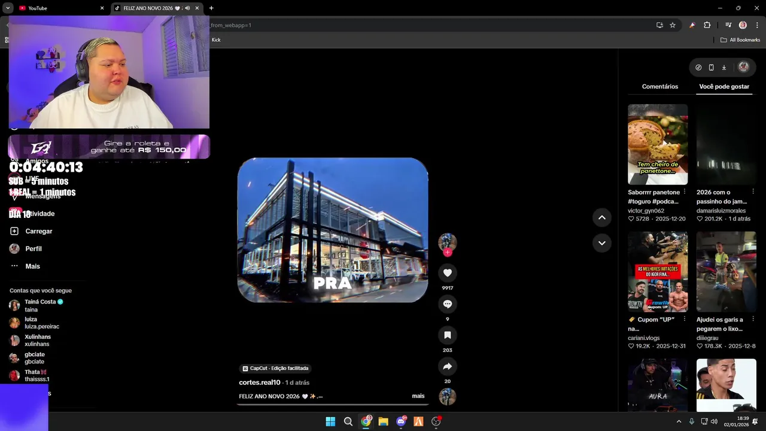Go to the previous video arrow
Viewport: 766px width, 431px height.
[x=602, y=217]
